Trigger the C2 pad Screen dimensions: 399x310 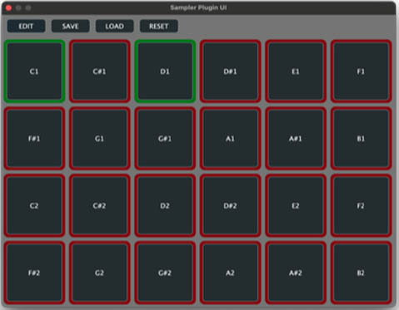34,205
